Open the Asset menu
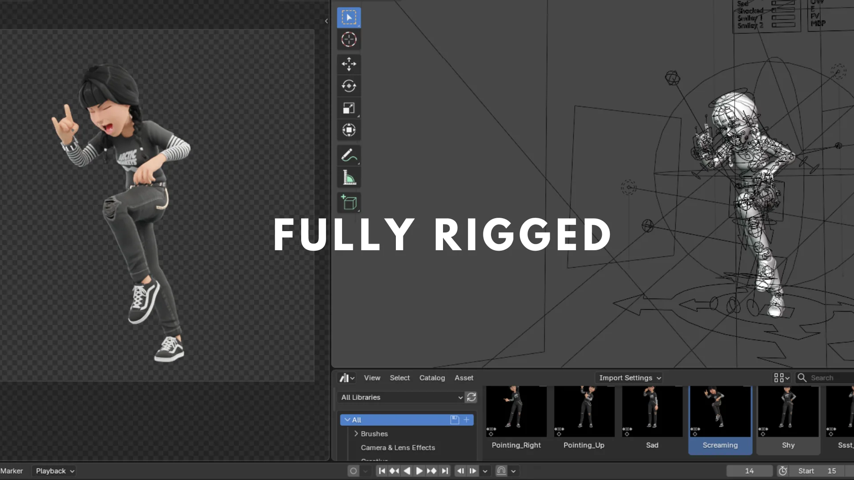Screen dimensions: 854x480 point(464,378)
